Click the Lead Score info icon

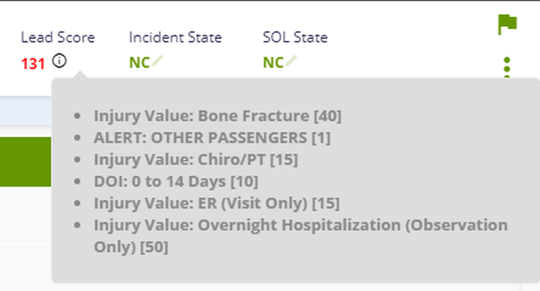[59, 61]
